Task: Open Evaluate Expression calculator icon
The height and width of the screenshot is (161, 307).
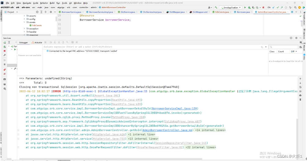Action: point(72,42)
